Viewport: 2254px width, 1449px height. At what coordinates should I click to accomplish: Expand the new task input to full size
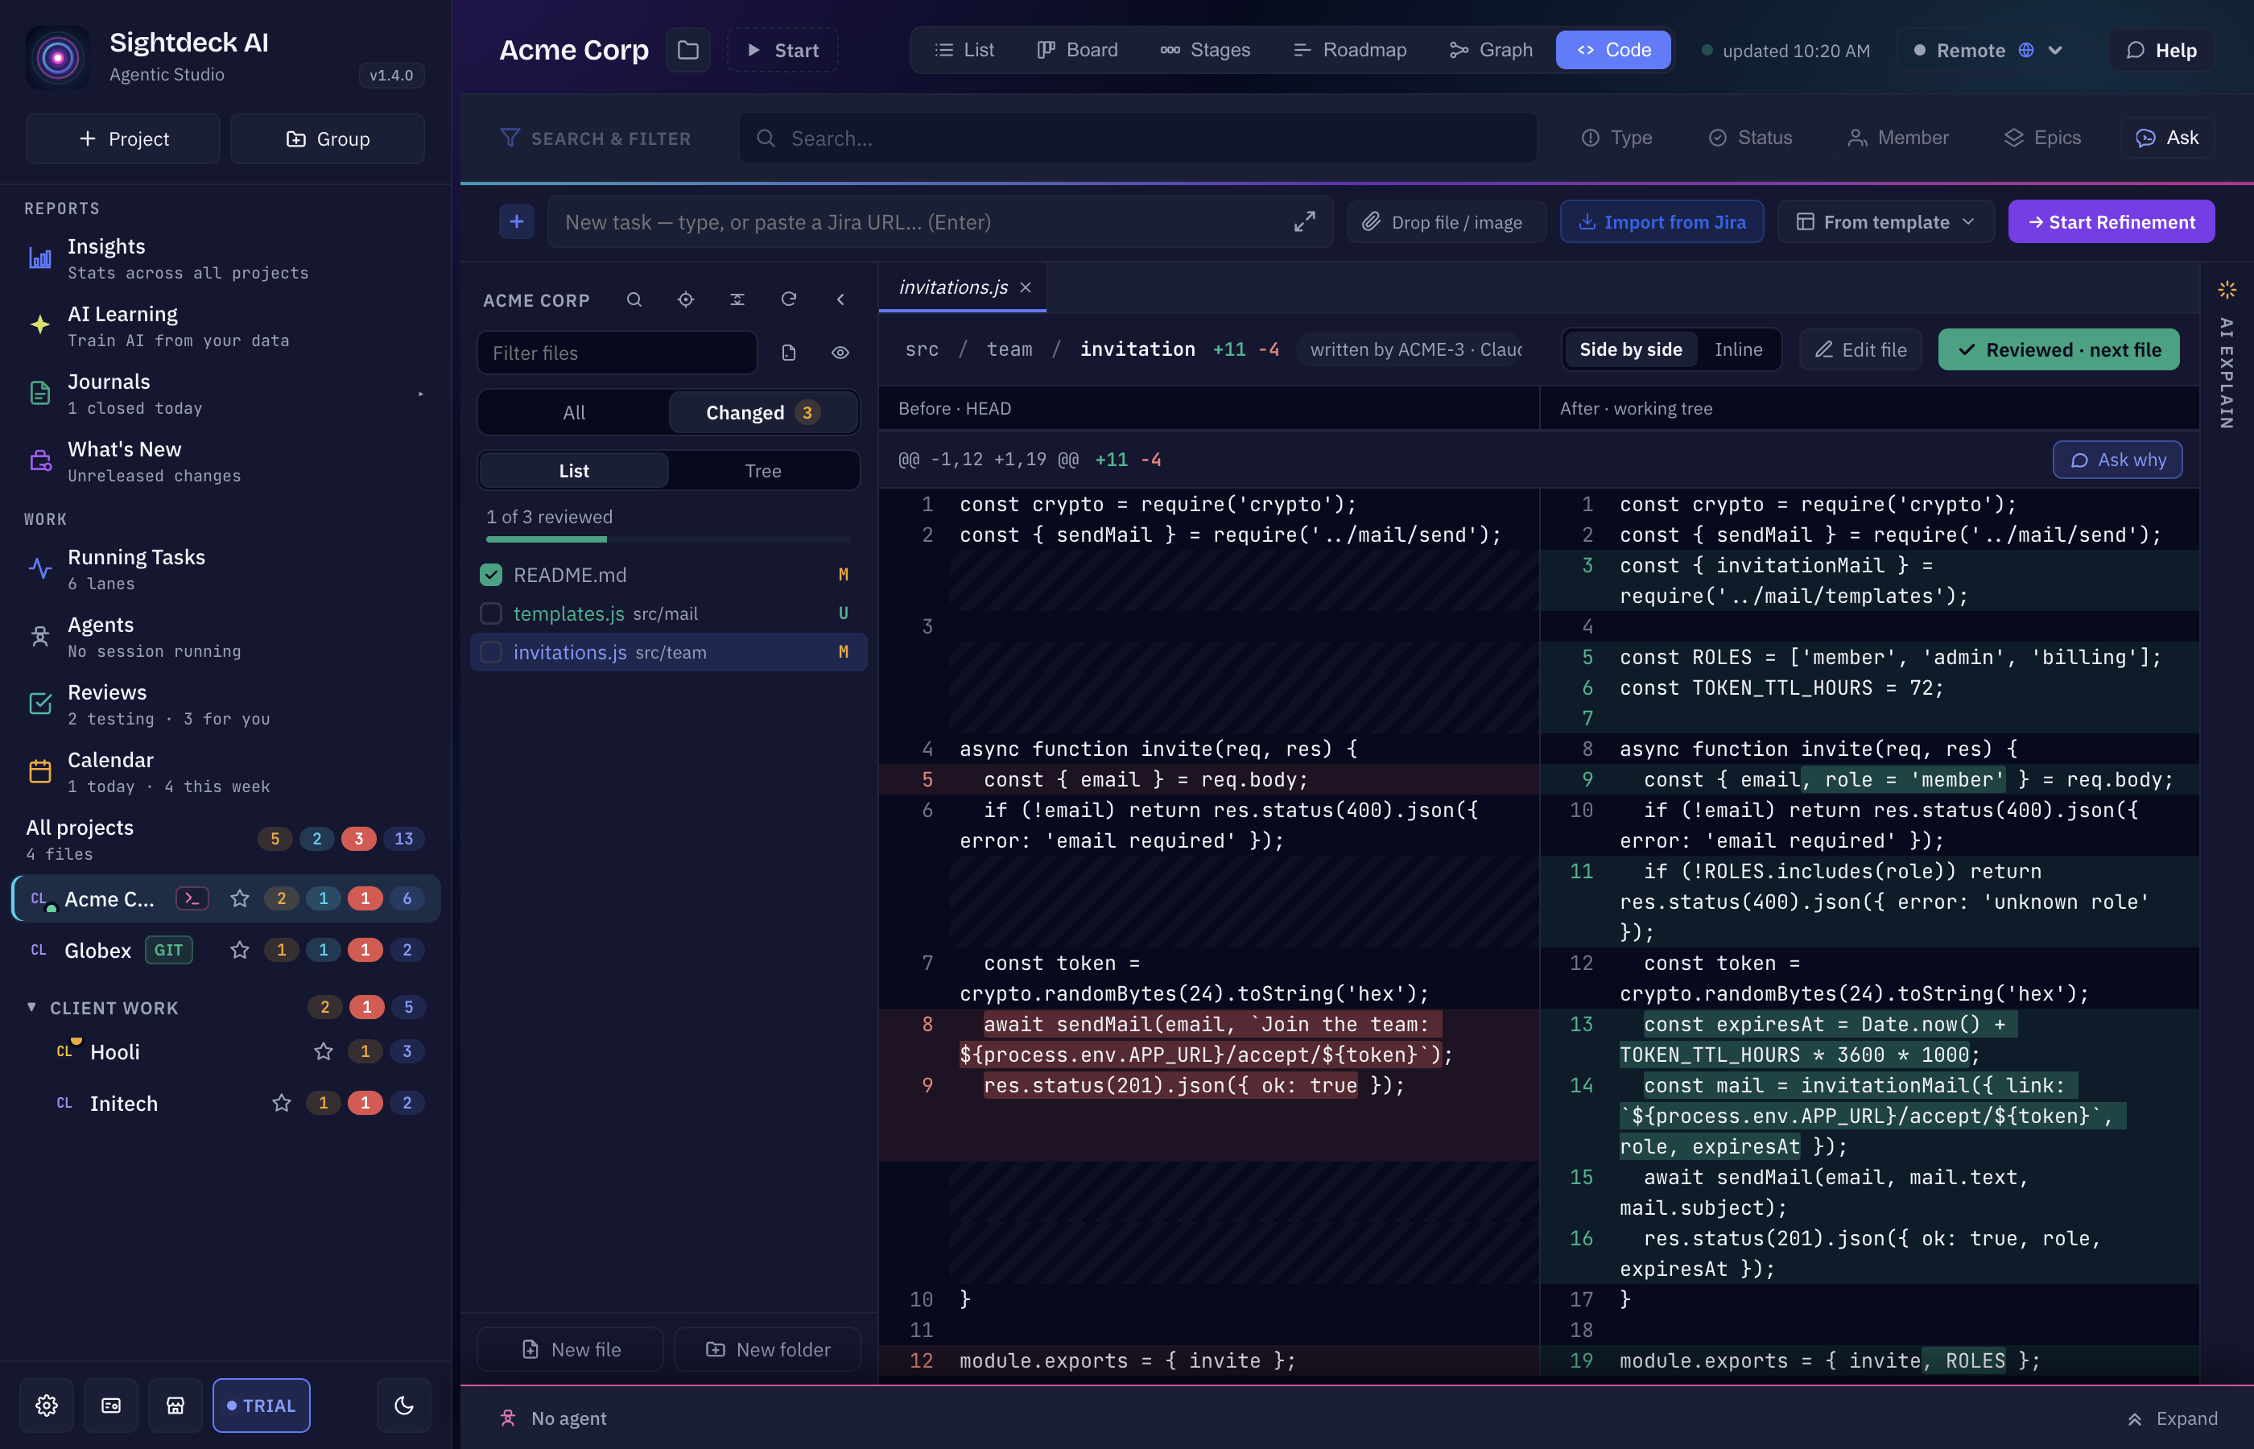[x=1304, y=222]
